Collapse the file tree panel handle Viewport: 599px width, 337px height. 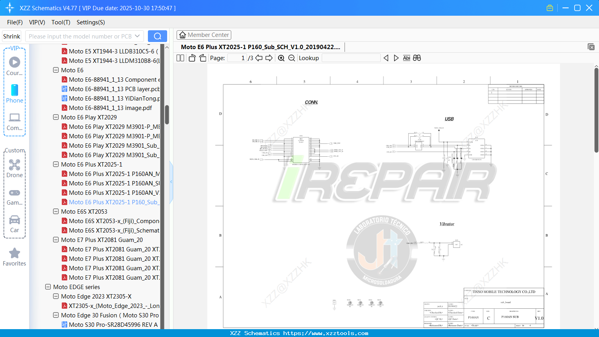(x=171, y=182)
